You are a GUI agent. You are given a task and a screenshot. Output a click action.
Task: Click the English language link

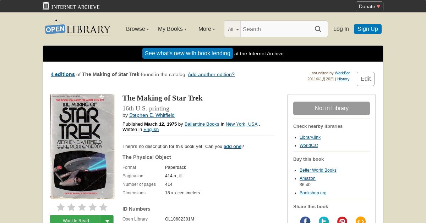pyautogui.click(x=151, y=129)
